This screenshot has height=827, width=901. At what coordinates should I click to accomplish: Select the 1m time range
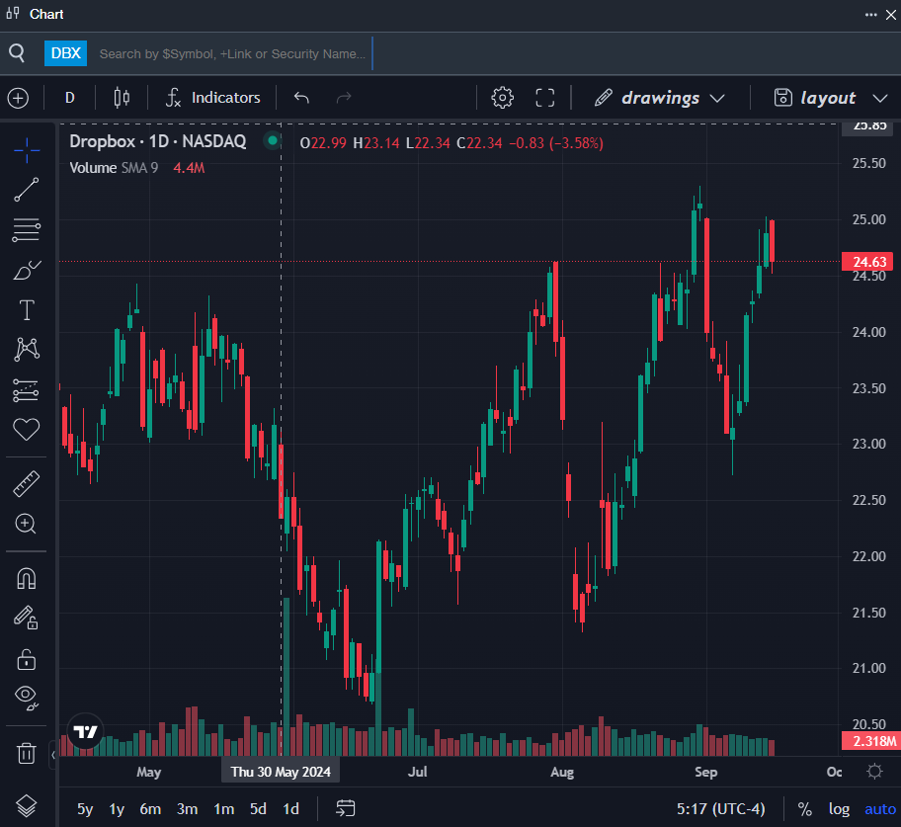[x=224, y=809]
